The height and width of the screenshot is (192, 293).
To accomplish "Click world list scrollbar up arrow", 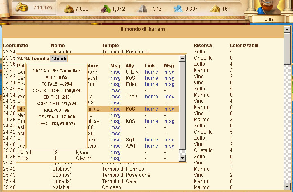I will pyautogui.click(x=287, y=29).
